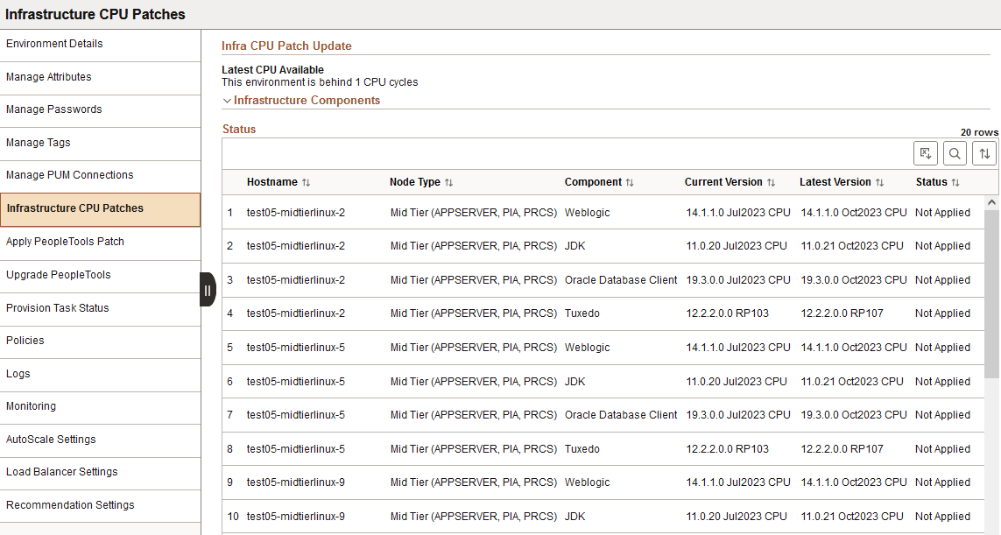The image size is (1001, 535).
Task: Open the grid search tool
Action: pyautogui.click(x=955, y=152)
